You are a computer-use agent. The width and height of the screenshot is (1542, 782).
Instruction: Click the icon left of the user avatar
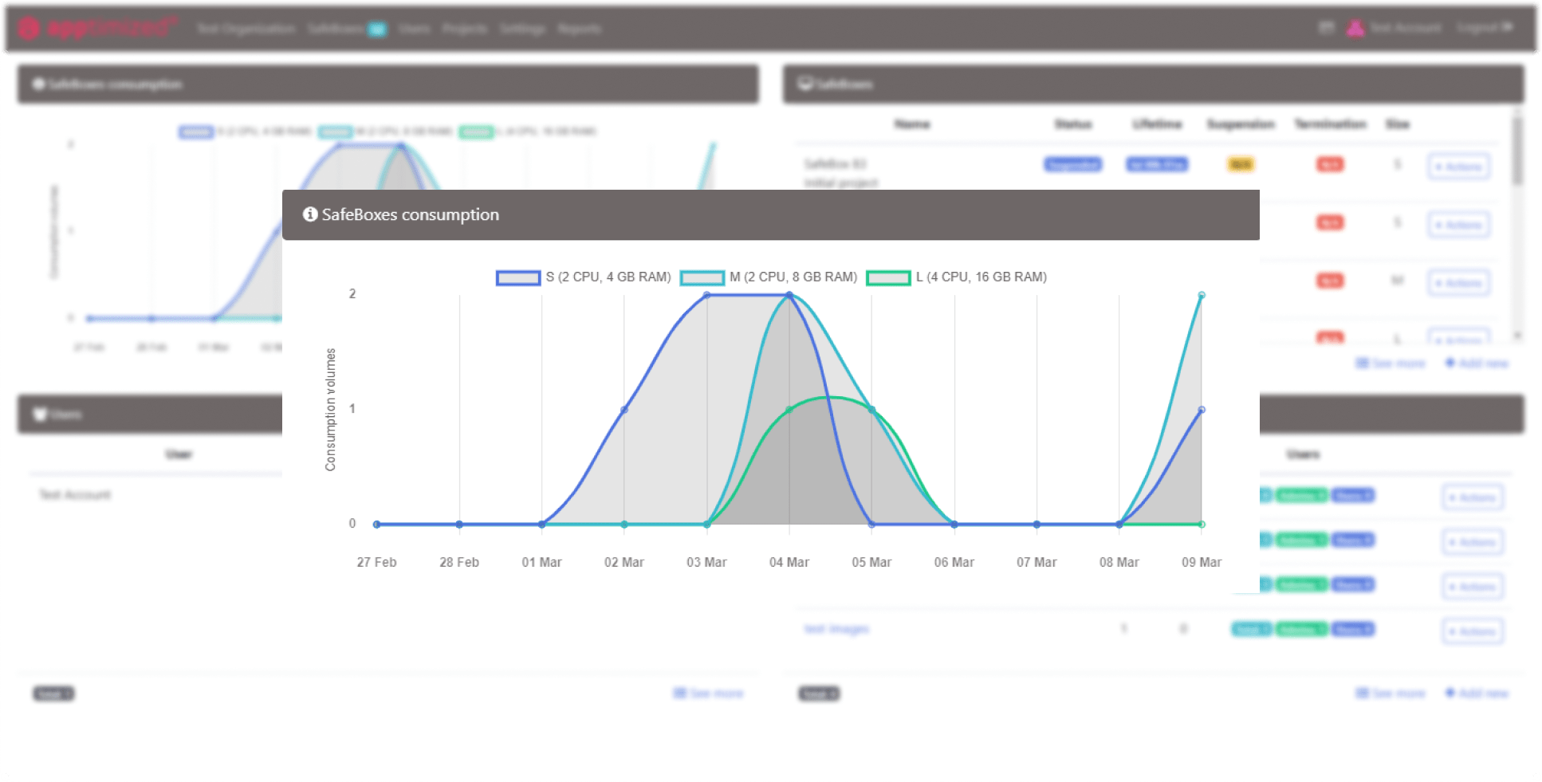tap(1326, 28)
